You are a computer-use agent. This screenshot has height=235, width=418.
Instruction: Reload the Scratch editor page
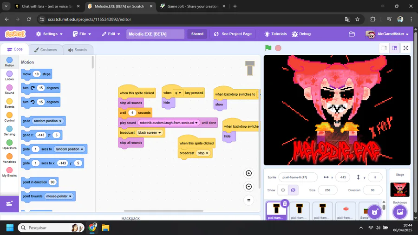[29, 19]
